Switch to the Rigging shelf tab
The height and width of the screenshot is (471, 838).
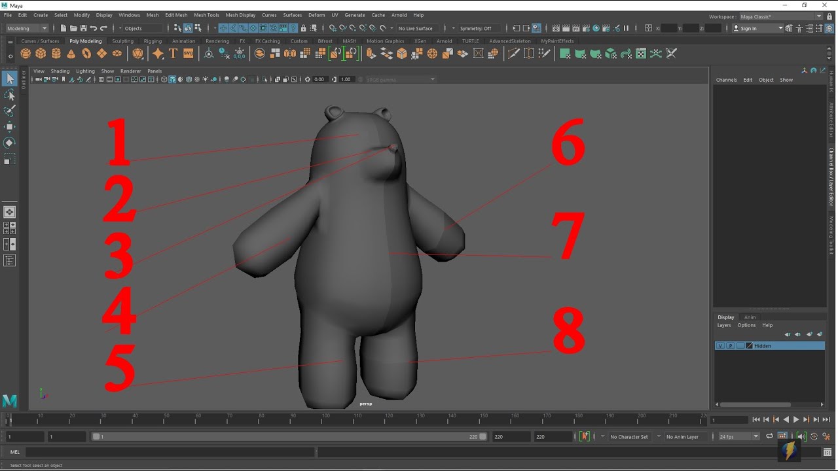[x=153, y=41]
